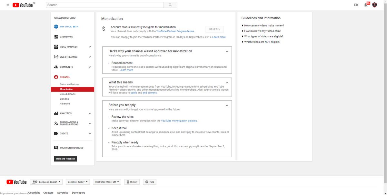Open the 'cards' link
Image resolution: width=387 pixels, height=195 pixels.
134,93
